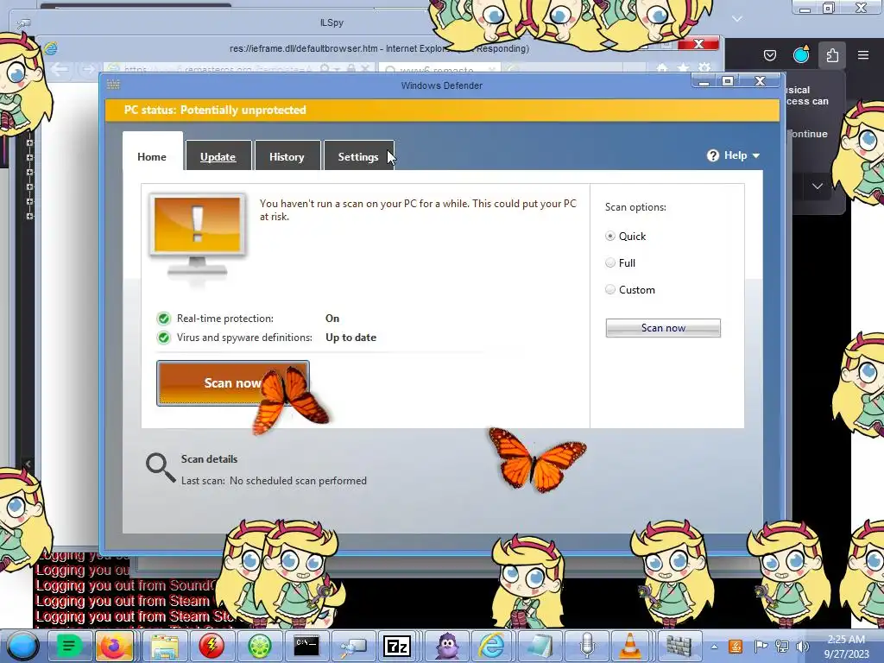Click the Windows Start orb
The width and height of the screenshot is (884, 663).
(x=22, y=646)
